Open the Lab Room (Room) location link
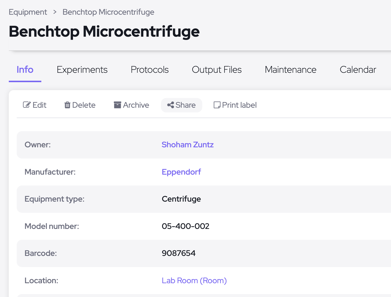The height and width of the screenshot is (297, 391). pyautogui.click(x=194, y=281)
